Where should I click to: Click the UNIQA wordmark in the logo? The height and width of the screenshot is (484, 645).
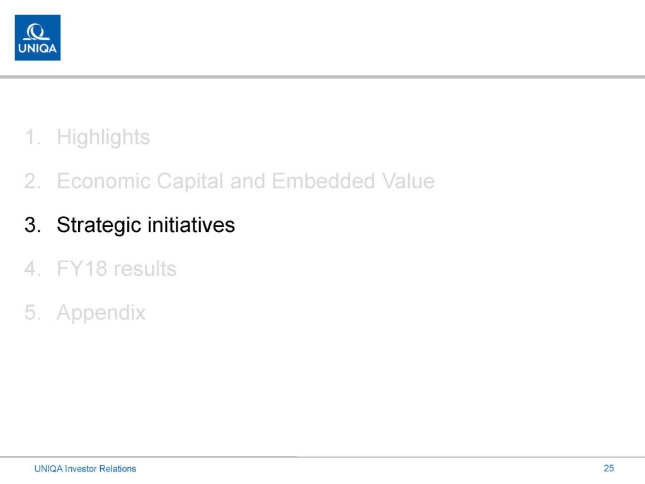pos(37,48)
